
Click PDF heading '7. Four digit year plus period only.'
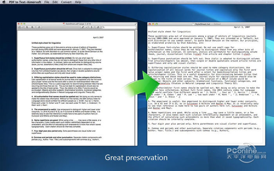pos(47,131)
